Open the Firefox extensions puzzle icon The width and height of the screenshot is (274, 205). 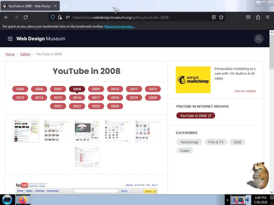[x=258, y=17]
